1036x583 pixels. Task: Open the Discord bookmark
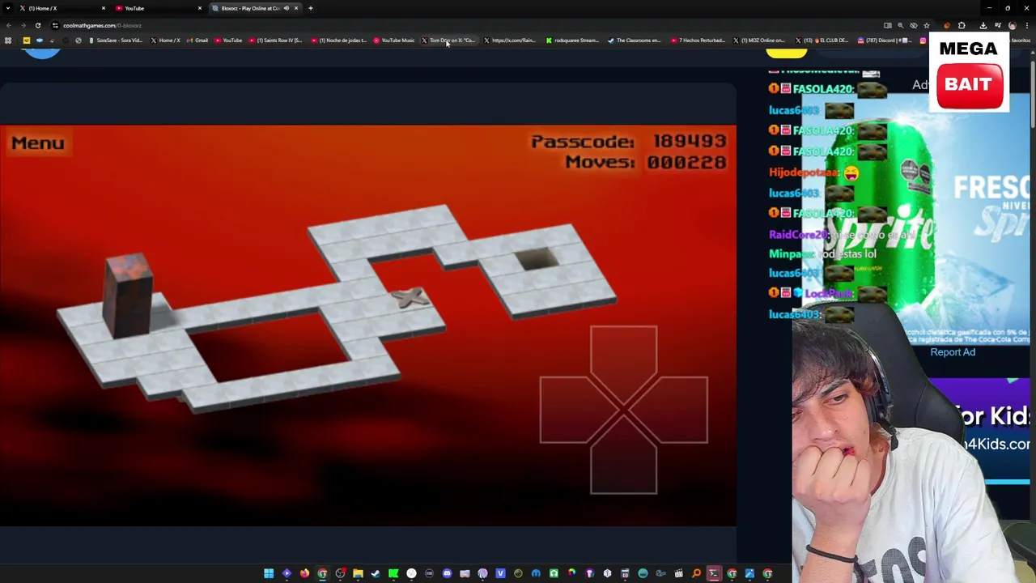click(884, 40)
